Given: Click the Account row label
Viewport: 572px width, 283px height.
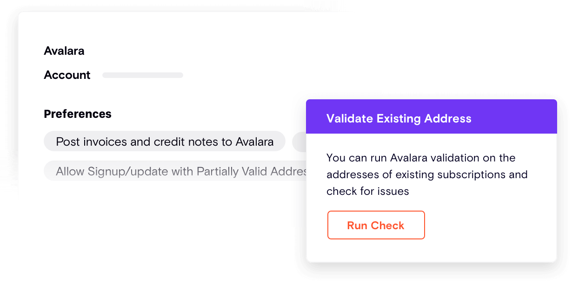Looking at the screenshot, I should pos(67,75).
